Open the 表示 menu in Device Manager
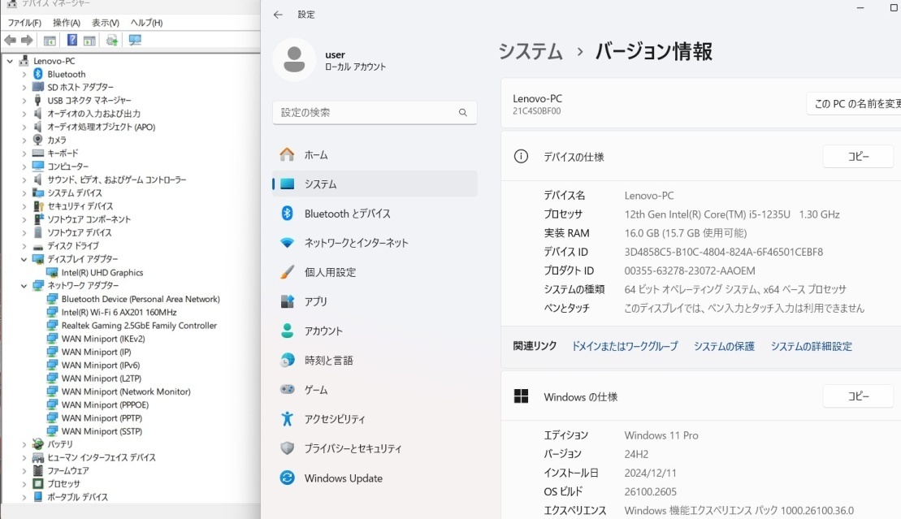This screenshot has height=519, width=901. pos(106,22)
